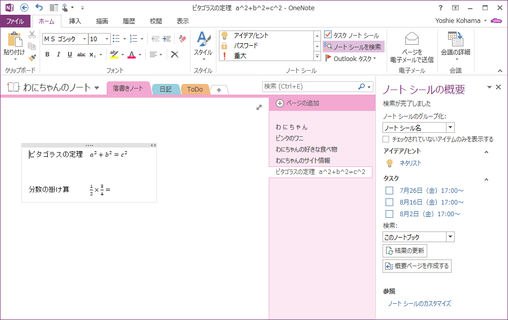
Task: Apply strikethrough formatting
Action: (x=81, y=54)
